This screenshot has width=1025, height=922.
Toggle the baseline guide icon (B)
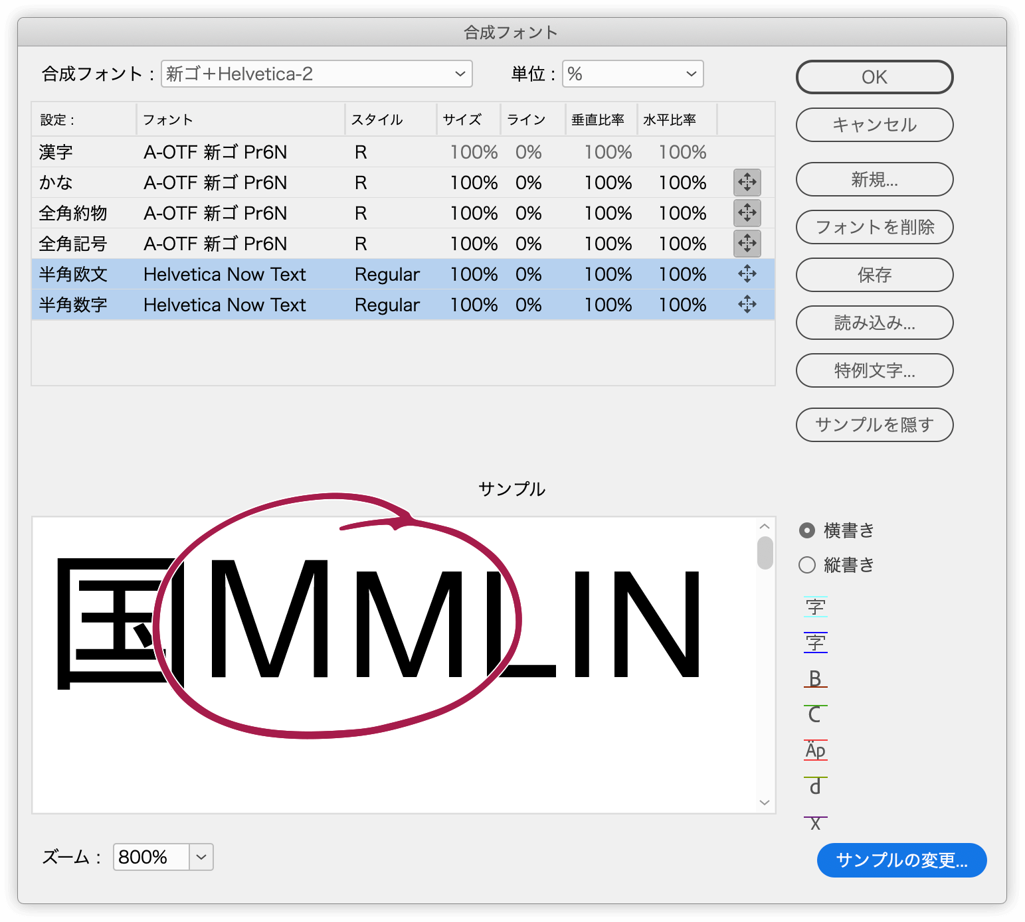(816, 678)
